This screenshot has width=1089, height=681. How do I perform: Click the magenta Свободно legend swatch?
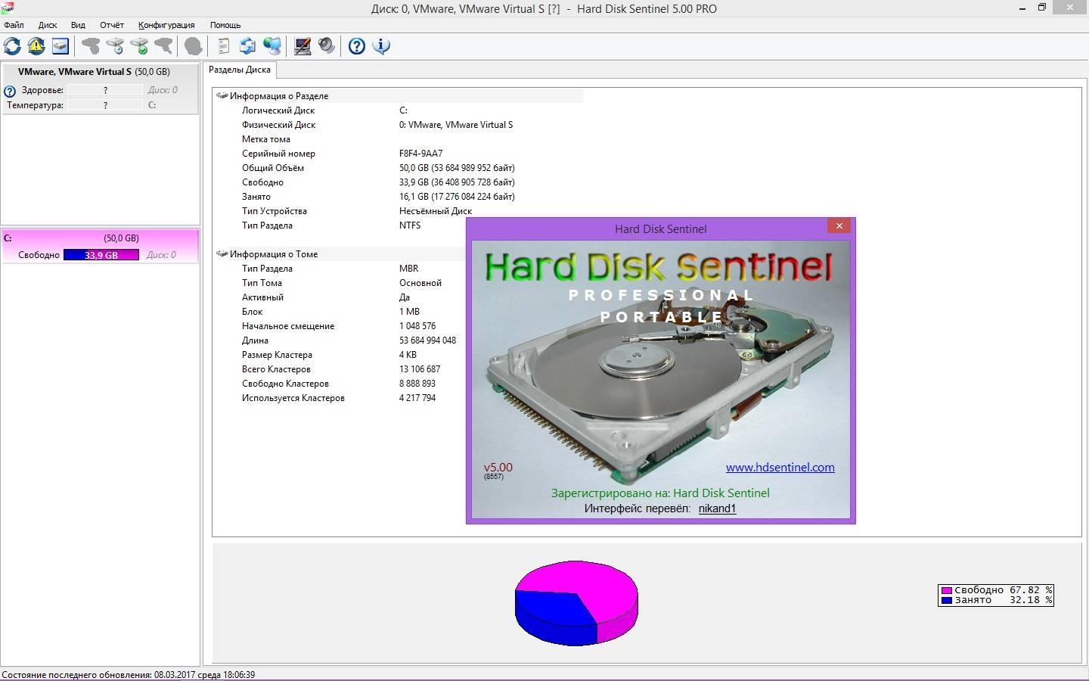(x=947, y=590)
